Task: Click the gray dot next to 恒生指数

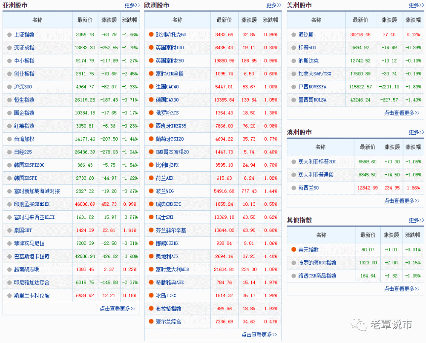Action: click(x=9, y=100)
